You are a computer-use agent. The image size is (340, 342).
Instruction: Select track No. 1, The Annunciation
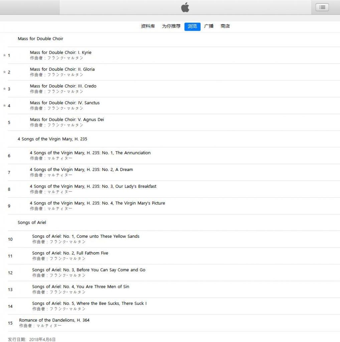pos(174,156)
